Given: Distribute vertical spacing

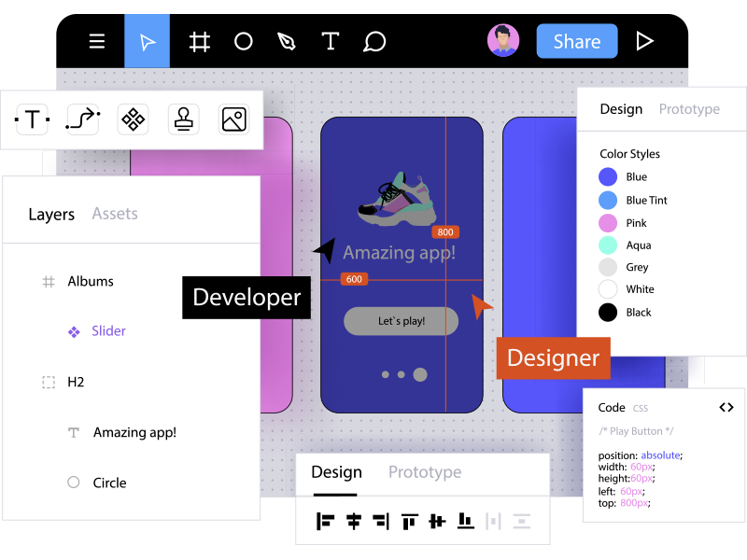Looking at the screenshot, I should (x=522, y=522).
